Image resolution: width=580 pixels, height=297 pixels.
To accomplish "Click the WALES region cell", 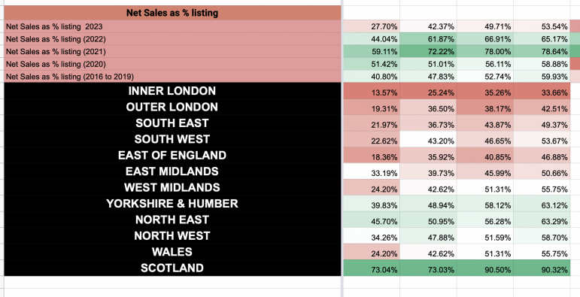I will coord(172,252).
